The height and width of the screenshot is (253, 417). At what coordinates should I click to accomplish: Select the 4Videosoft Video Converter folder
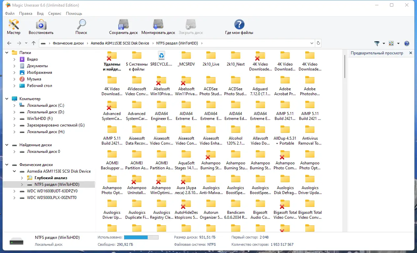click(x=136, y=86)
